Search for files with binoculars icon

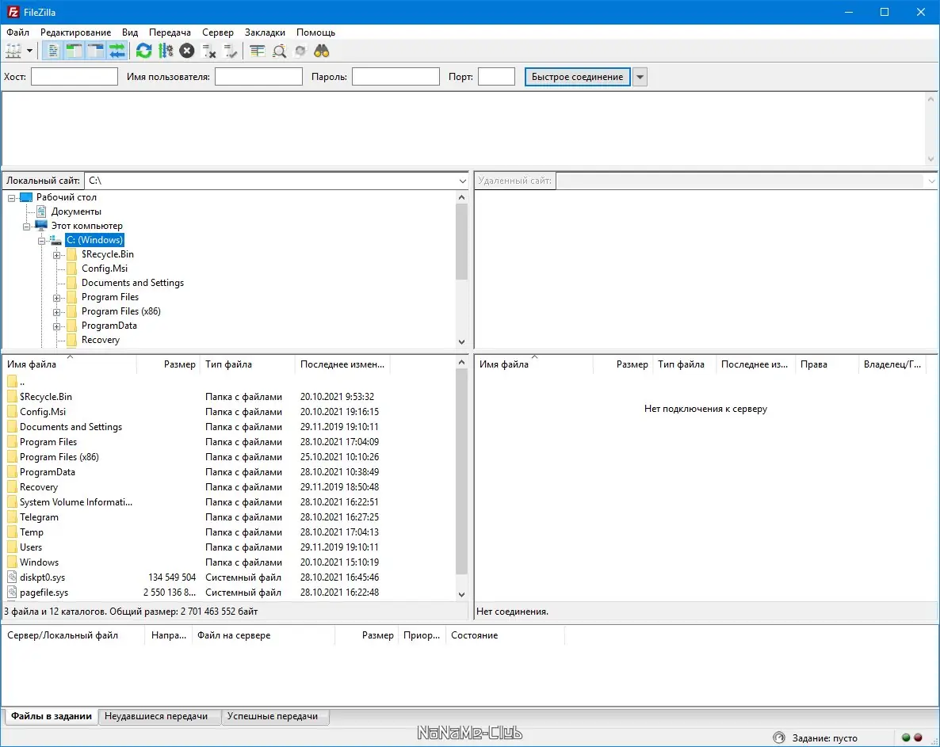point(322,51)
